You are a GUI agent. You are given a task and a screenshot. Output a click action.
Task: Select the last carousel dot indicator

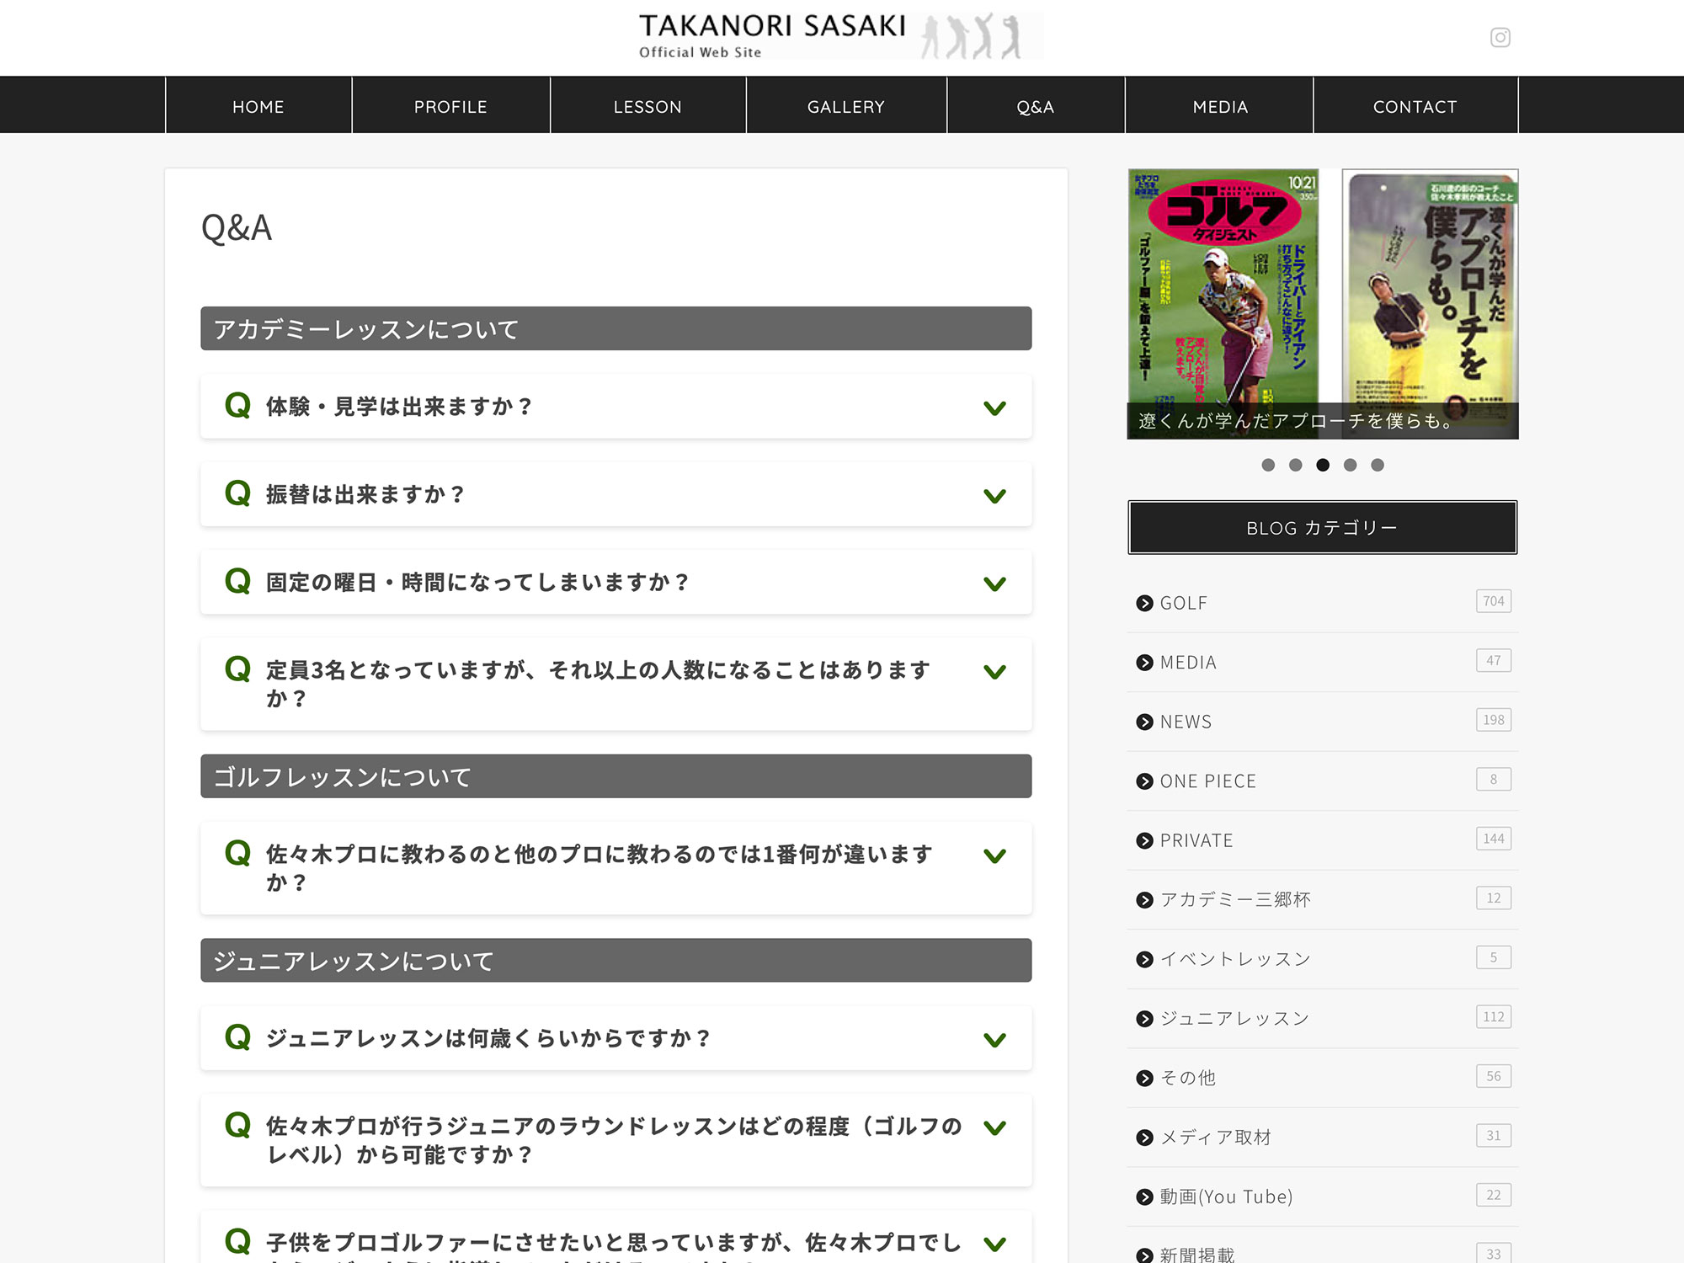point(1378,465)
